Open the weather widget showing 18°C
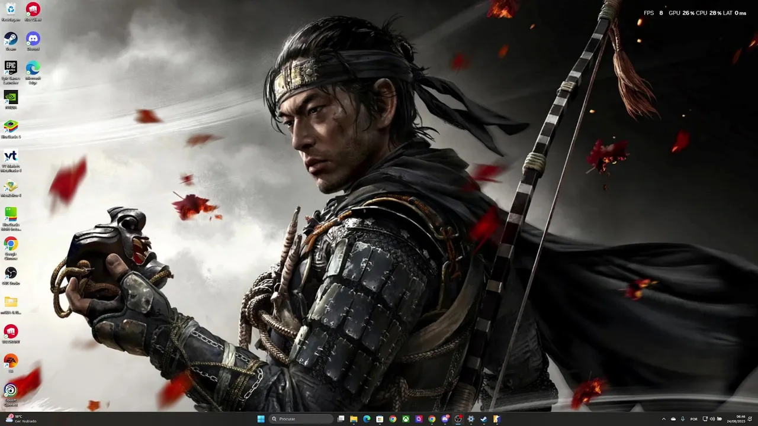Screen dimensions: 758x426 tap(21, 419)
